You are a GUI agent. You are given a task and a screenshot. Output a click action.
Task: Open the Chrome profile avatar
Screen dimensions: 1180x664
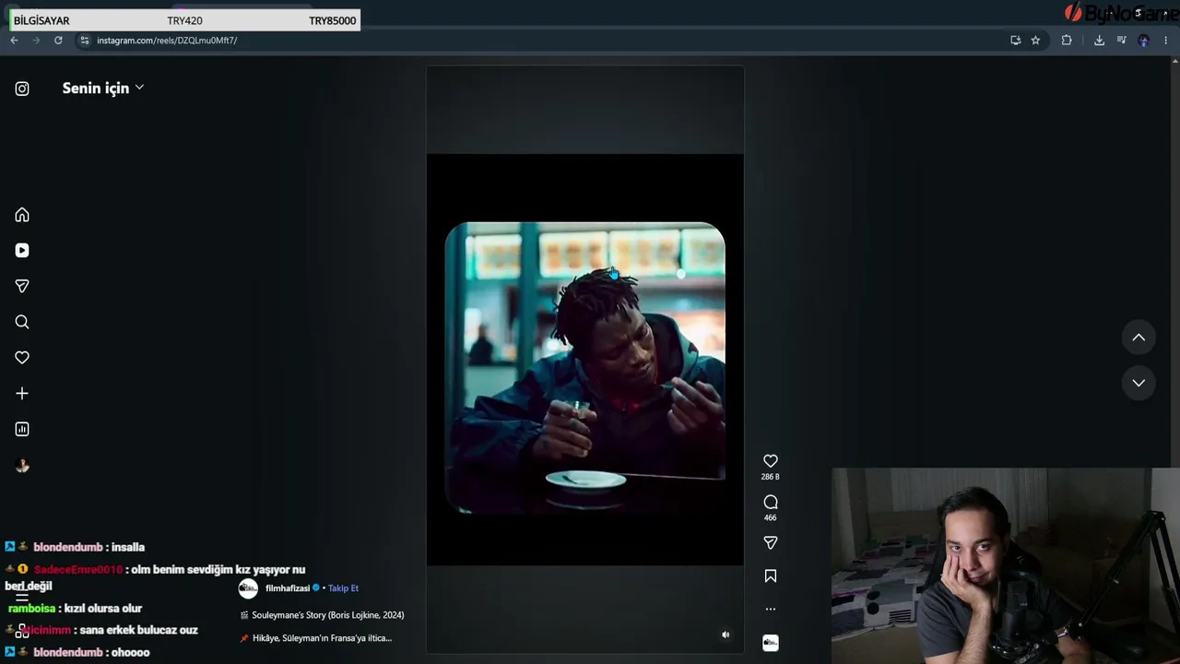[1144, 41]
